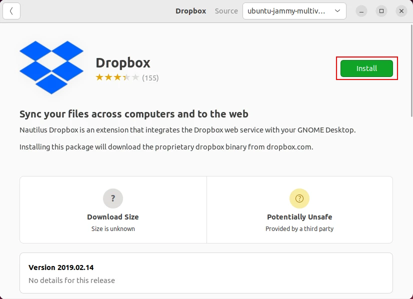413x299 pixels.
Task: Click the large Dropbox app name heading
Action: 123,62
